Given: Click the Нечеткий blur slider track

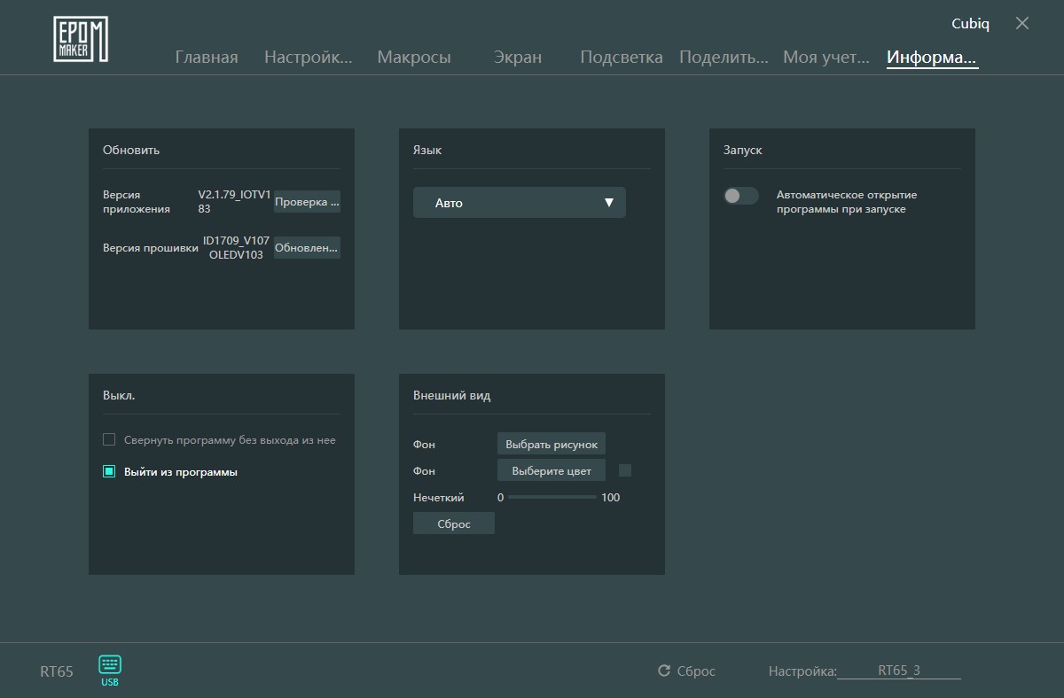Looking at the screenshot, I should point(552,497).
